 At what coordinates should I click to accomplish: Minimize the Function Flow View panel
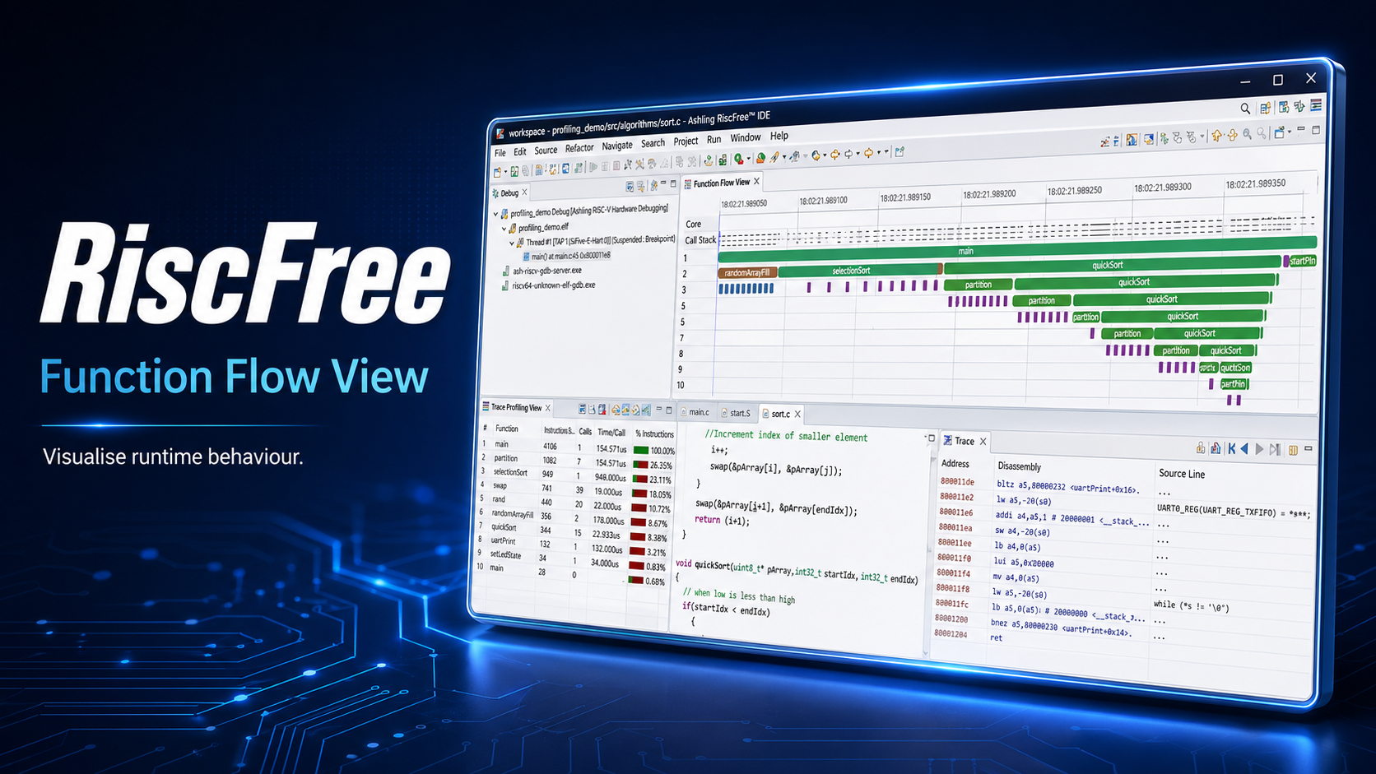click(x=1301, y=130)
